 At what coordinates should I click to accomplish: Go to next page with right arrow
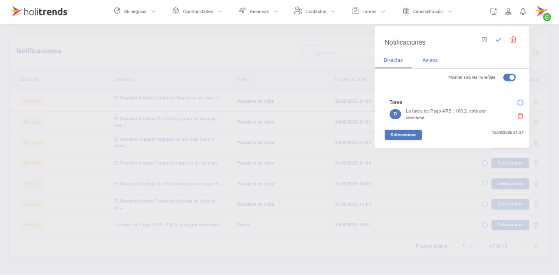(536, 246)
